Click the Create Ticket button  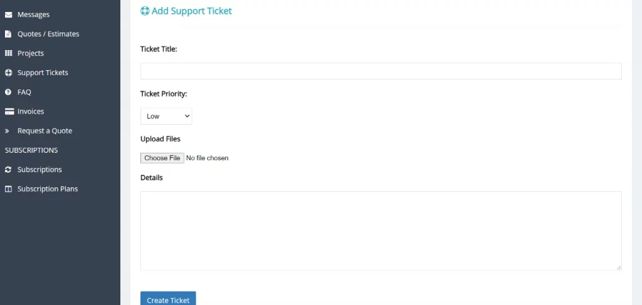pos(168,299)
